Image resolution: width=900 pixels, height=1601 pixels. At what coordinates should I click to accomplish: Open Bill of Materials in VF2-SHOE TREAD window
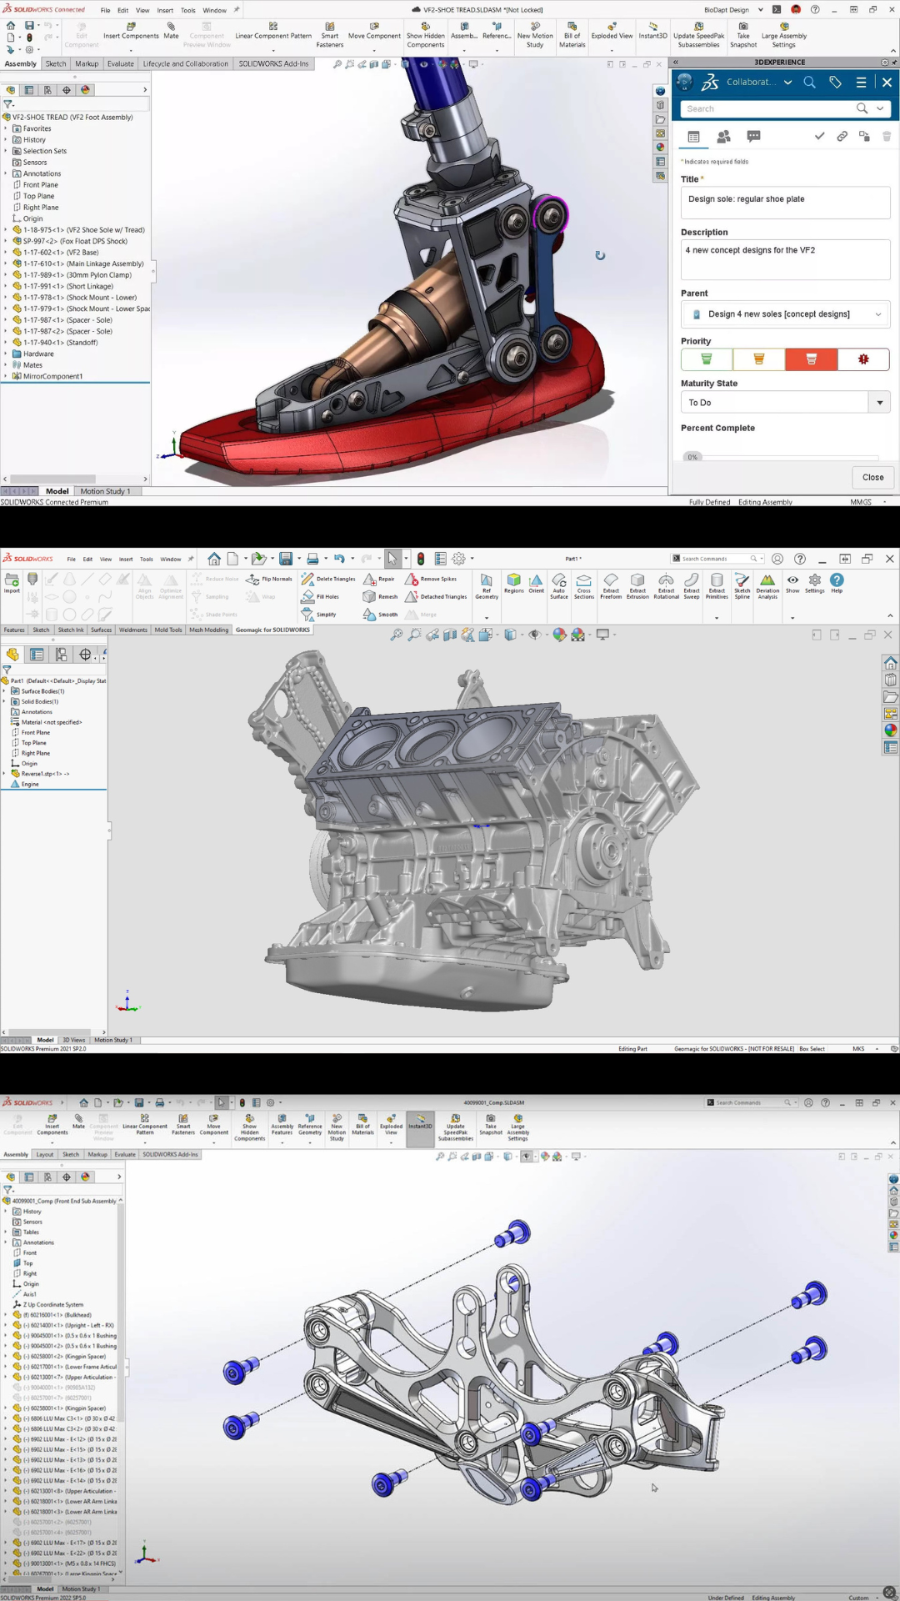[x=572, y=35]
